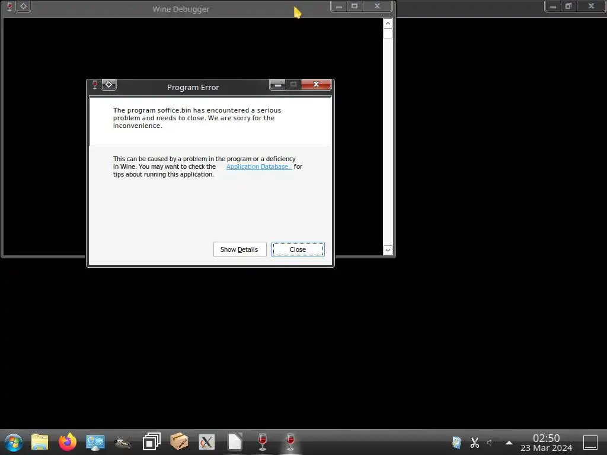Close the background window on the right
This screenshot has width=607, height=455.
tap(591, 7)
